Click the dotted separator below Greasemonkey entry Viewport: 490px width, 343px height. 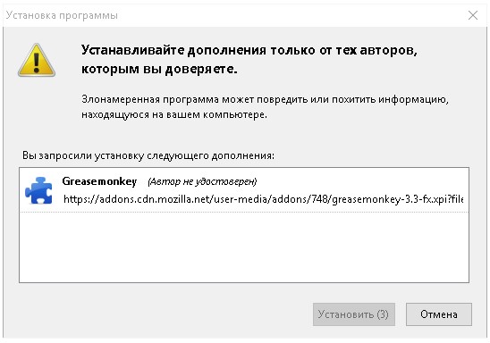[x=244, y=212]
